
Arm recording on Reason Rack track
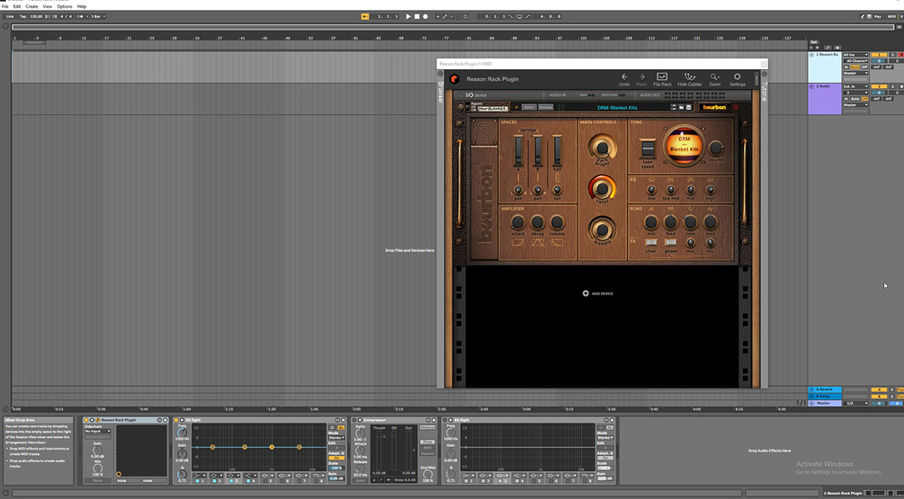[901, 55]
